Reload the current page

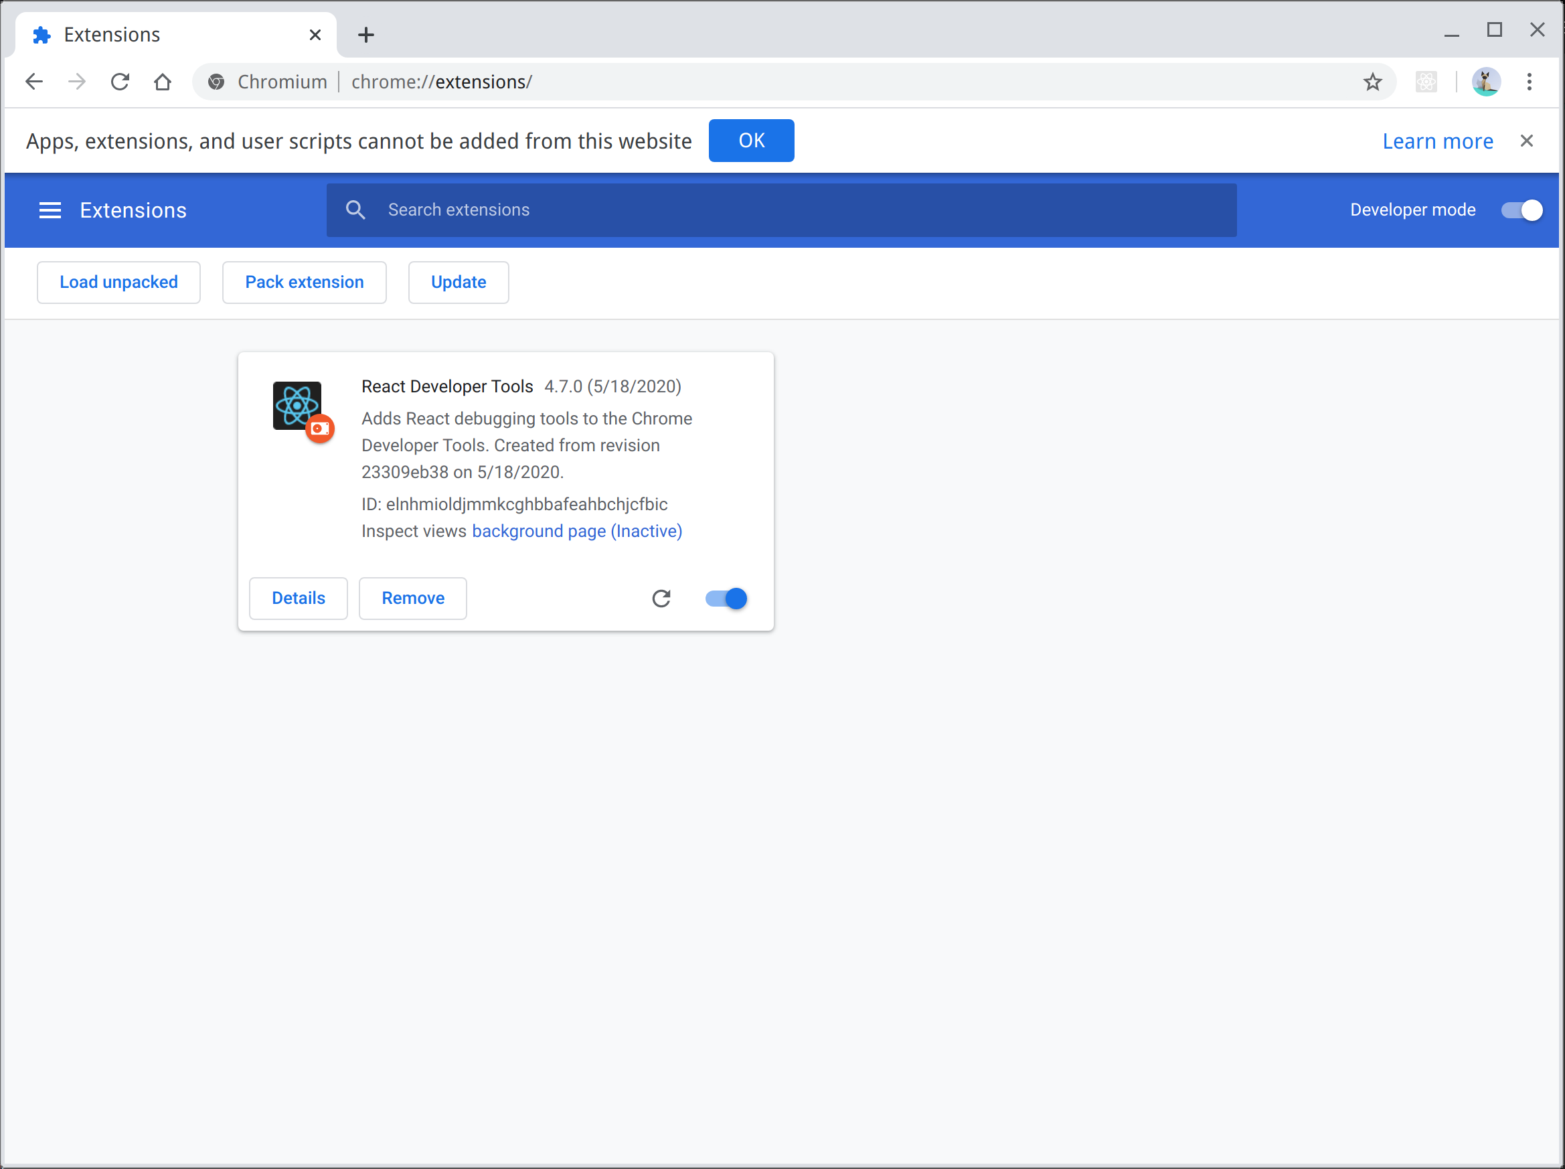(120, 82)
